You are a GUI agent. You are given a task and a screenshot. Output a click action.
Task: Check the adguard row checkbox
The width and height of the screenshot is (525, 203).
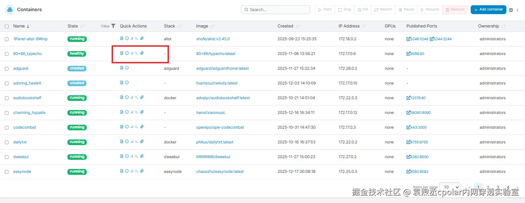[x=7, y=68]
